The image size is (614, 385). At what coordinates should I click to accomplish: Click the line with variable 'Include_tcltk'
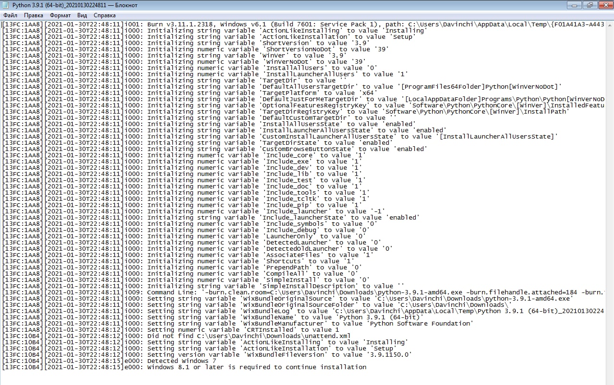click(x=186, y=198)
